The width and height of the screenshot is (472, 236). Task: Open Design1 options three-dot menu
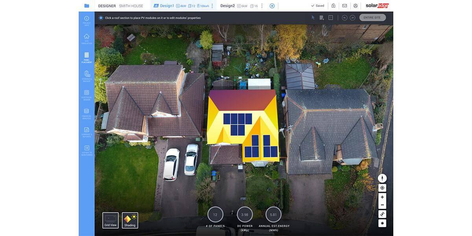[x=212, y=6]
